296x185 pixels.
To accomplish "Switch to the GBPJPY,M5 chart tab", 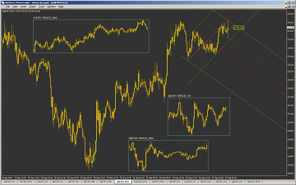I will point(89,182).
